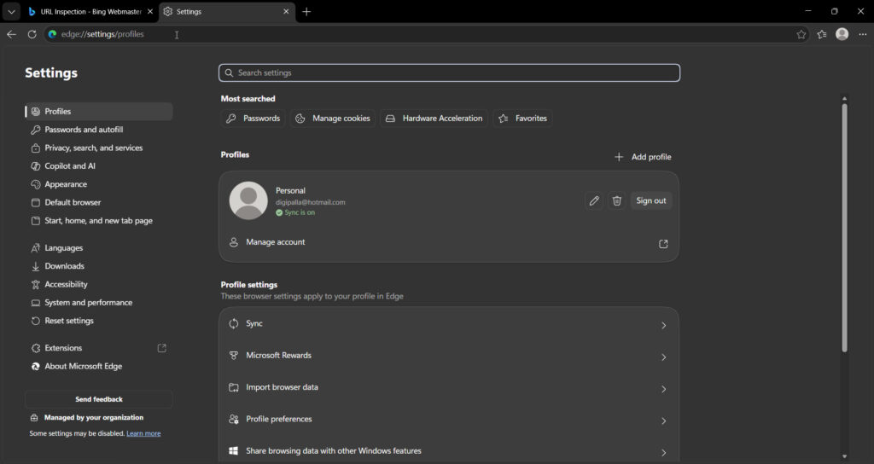This screenshot has height=464, width=874.
Task: Add this page to favorites star
Action: point(801,34)
